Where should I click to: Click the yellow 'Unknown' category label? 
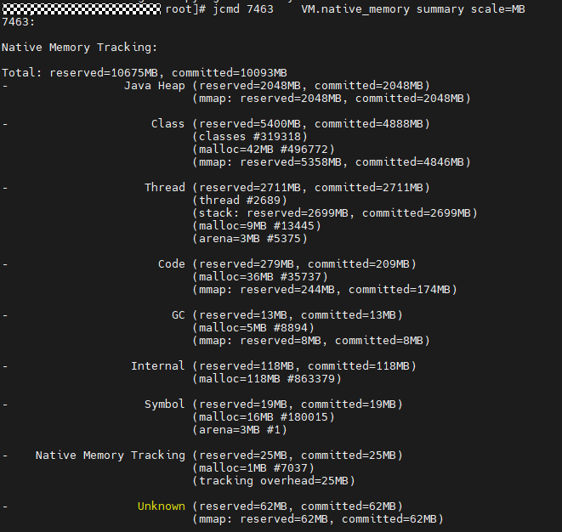[162, 506]
